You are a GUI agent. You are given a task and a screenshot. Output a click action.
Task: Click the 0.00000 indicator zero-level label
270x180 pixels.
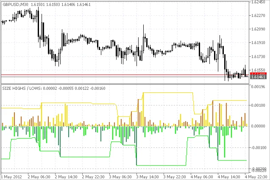point(258,126)
